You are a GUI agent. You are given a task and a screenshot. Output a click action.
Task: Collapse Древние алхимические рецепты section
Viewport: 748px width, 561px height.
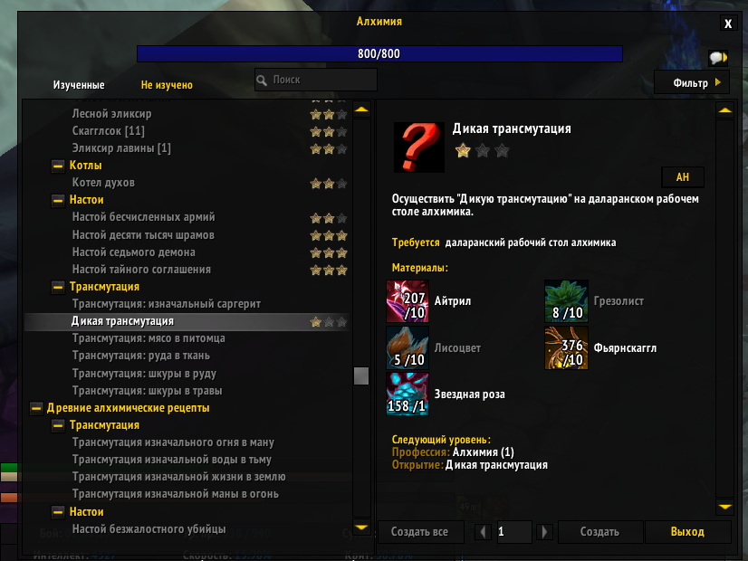point(36,408)
